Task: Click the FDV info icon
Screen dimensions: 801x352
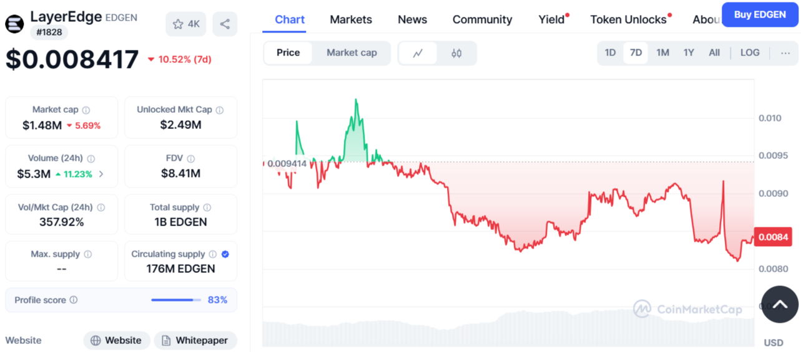Action: click(191, 159)
